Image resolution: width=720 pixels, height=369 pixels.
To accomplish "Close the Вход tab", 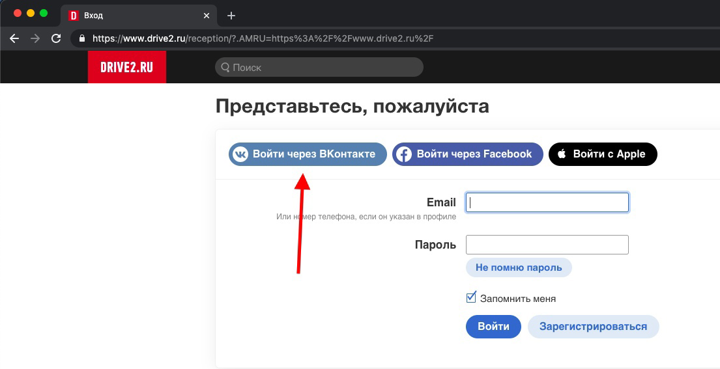I will tap(207, 16).
